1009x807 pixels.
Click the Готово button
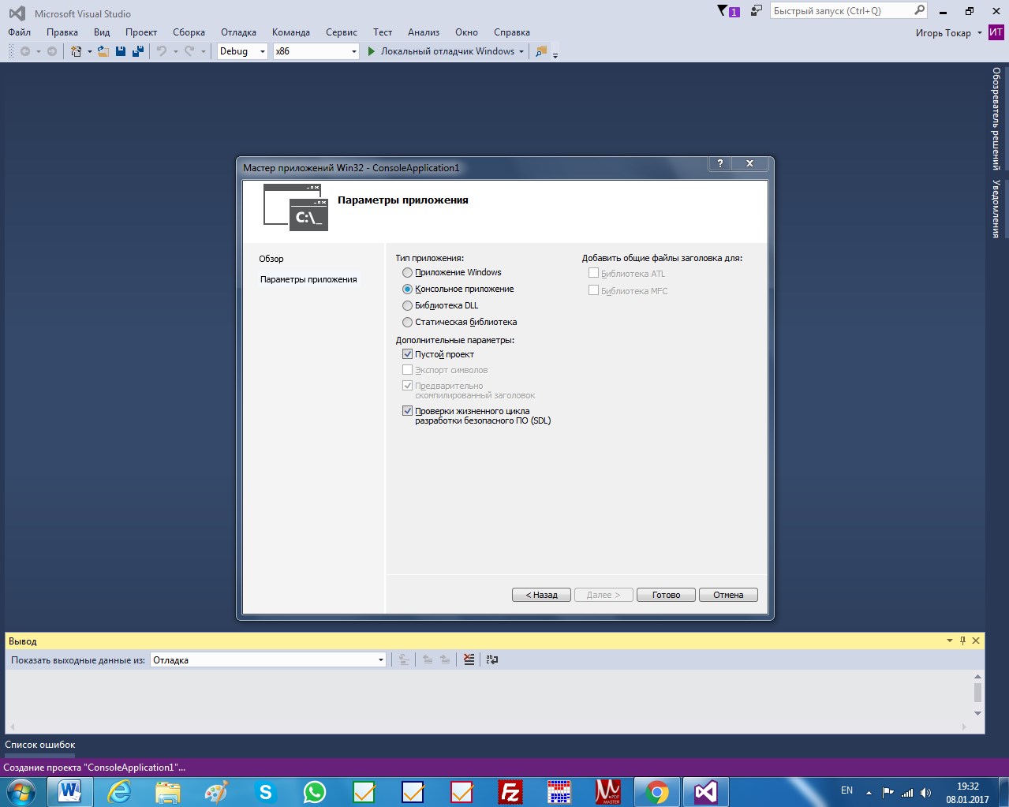point(666,595)
